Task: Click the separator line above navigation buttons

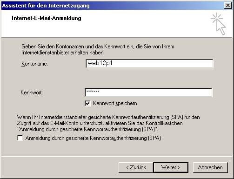Action: [x=117, y=156]
